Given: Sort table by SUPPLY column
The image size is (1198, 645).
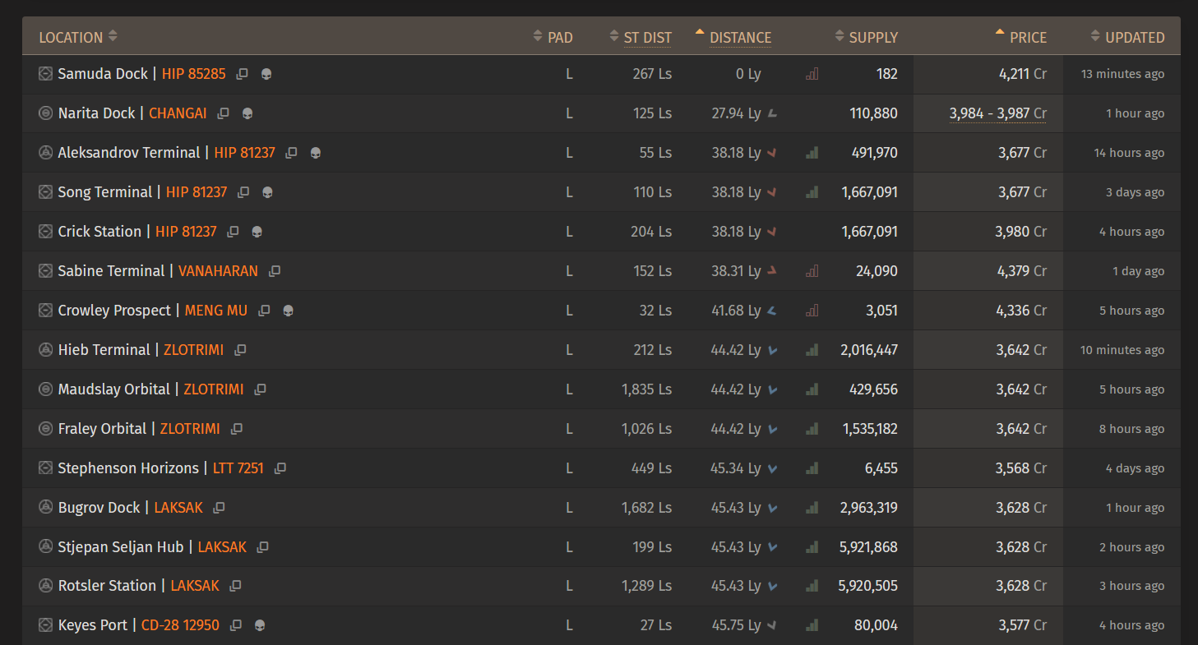Looking at the screenshot, I should pos(866,37).
